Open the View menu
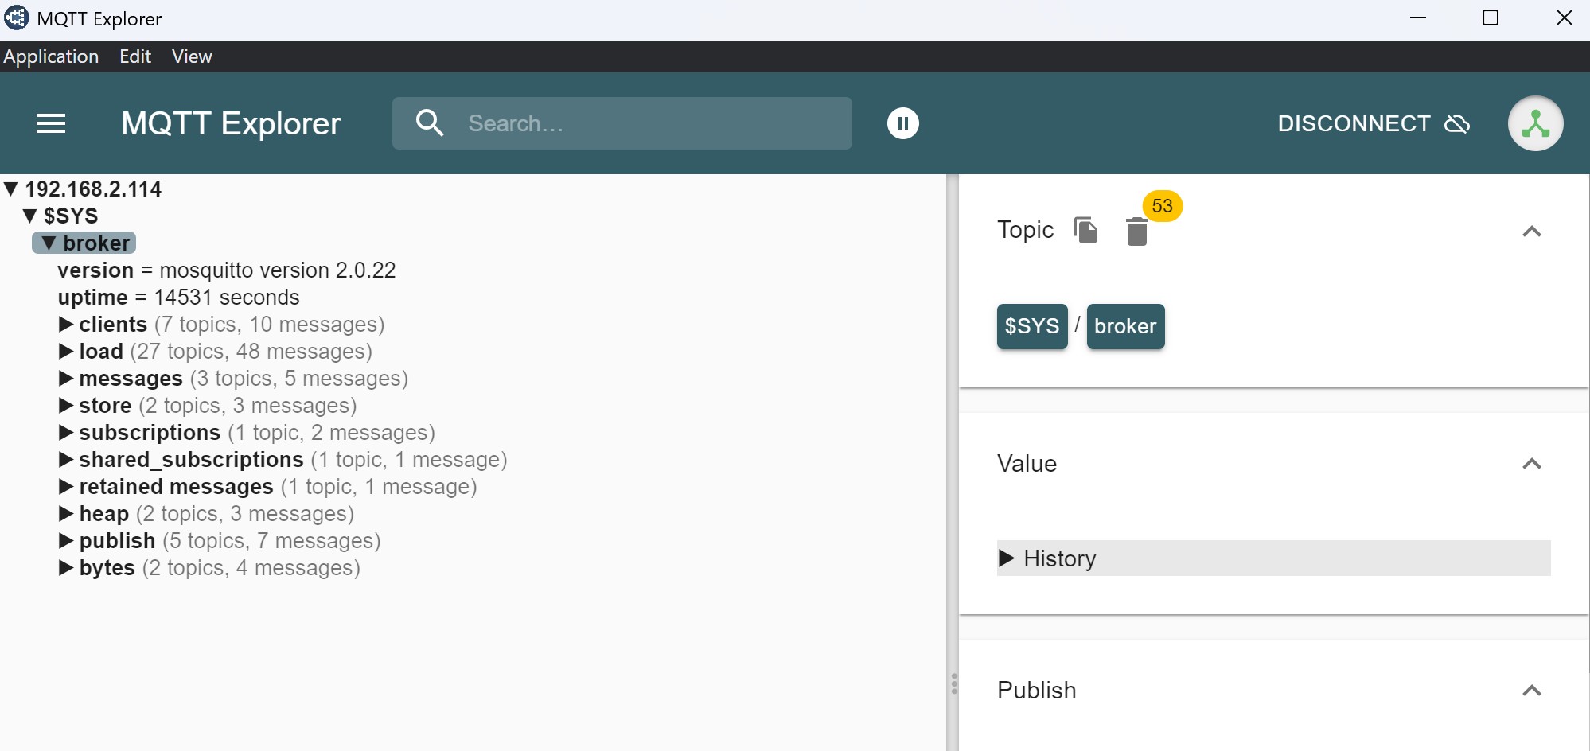 tap(192, 56)
